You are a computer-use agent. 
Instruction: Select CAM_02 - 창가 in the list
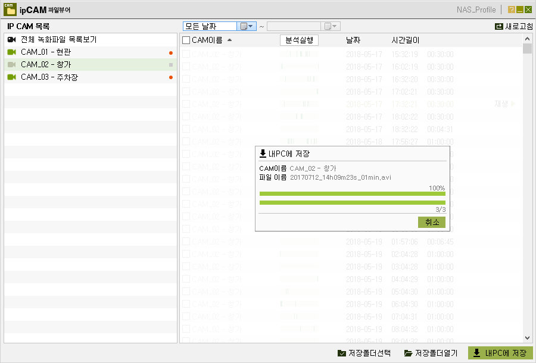pyautogui.click(x=91, y=64)
